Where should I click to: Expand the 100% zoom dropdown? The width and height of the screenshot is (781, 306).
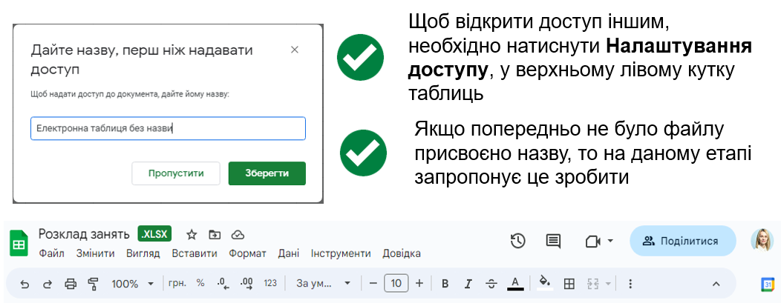tap(132, 284)
